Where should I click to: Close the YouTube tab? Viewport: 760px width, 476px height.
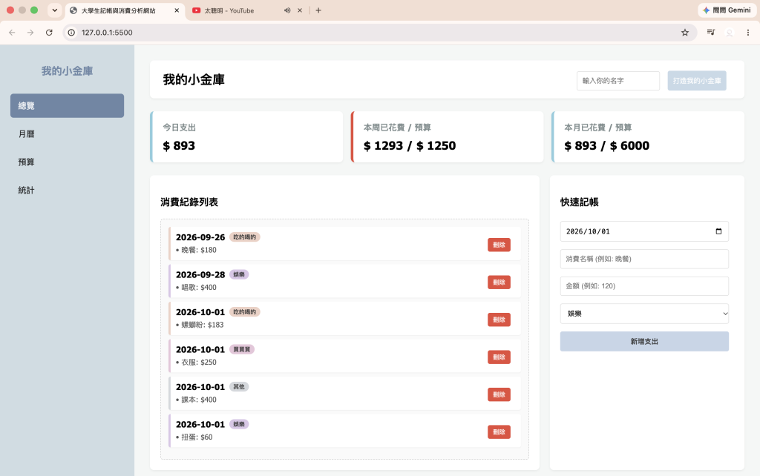coord(300,10)
